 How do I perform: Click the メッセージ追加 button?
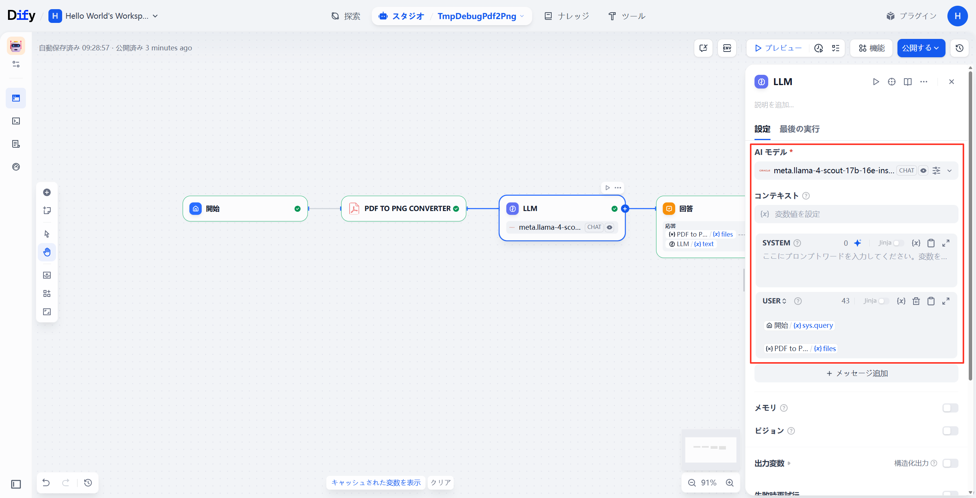[x=856, y=373]
